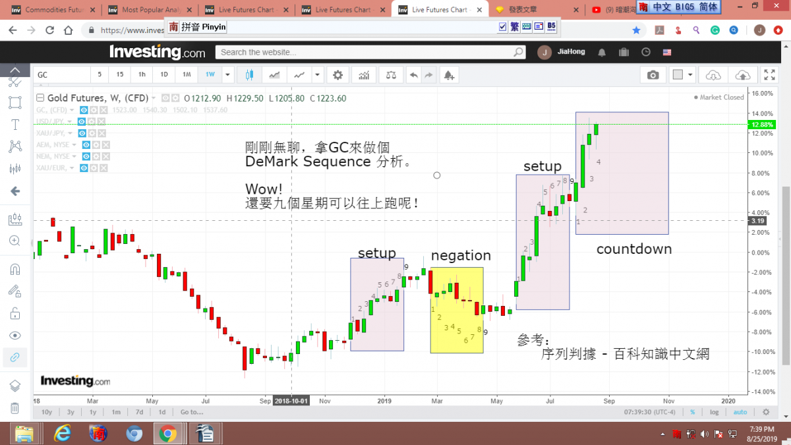Select the prediction and measurement tool
The width and height of the screenshot is (791, 445).
tap(15, 168)
